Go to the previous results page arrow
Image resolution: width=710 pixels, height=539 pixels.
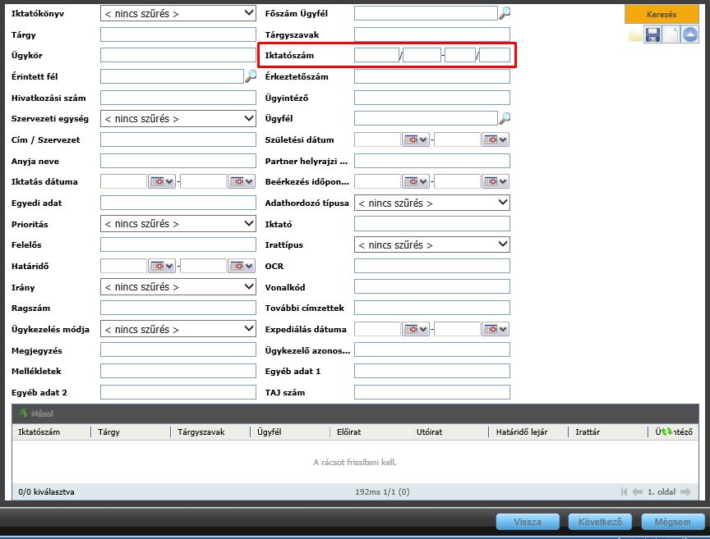coord(637,491)
